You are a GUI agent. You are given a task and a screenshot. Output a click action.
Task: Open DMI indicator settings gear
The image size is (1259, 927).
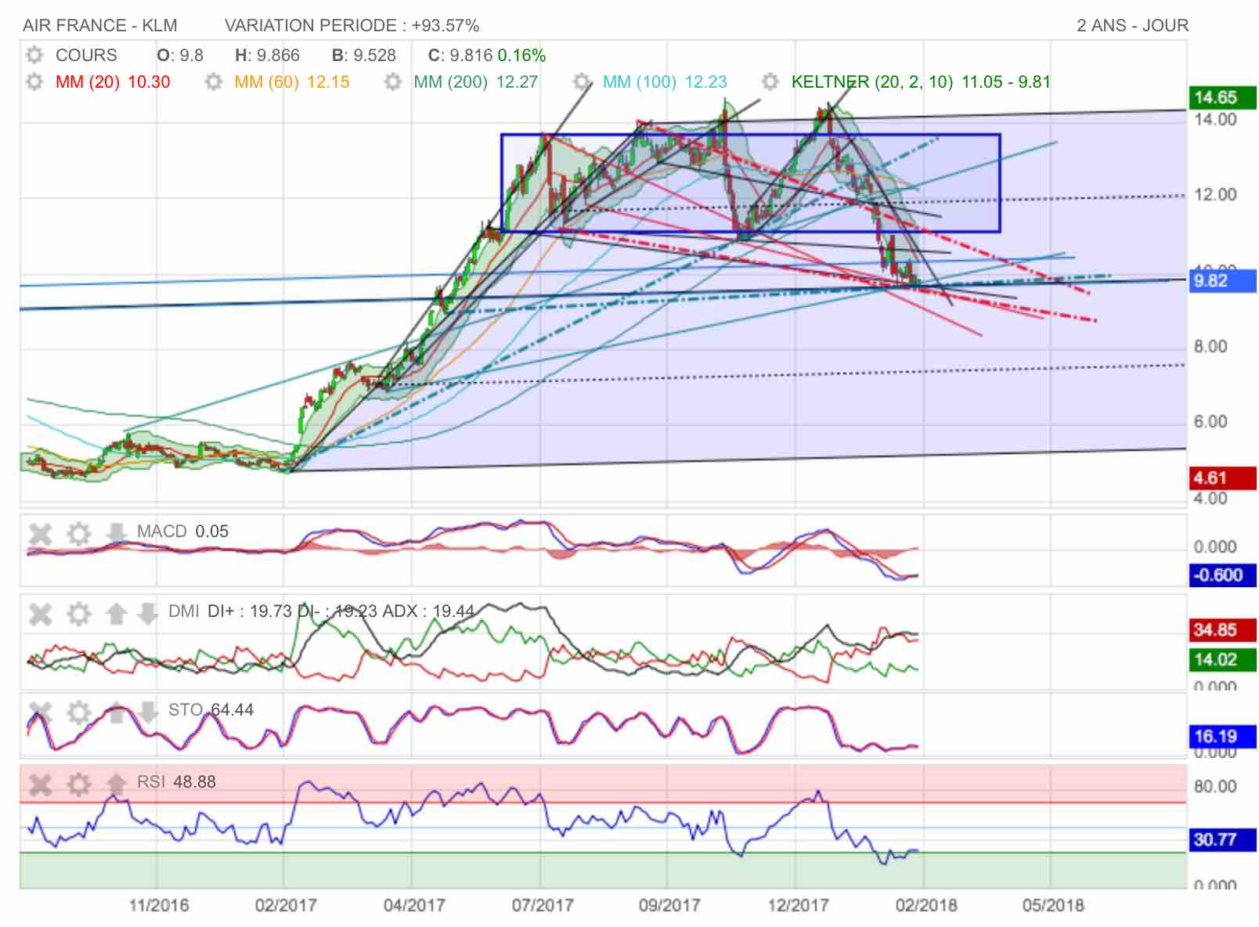point(78,614)
